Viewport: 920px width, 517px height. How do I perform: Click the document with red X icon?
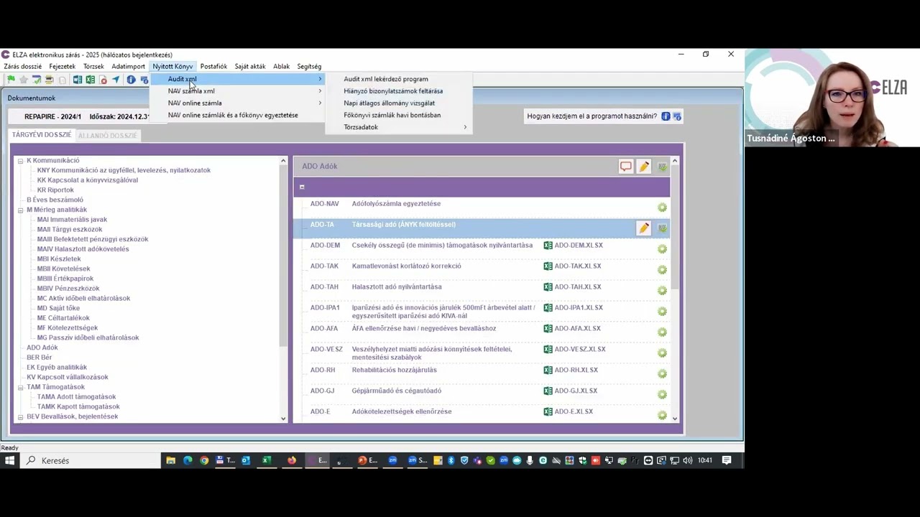tap(103, 80)
